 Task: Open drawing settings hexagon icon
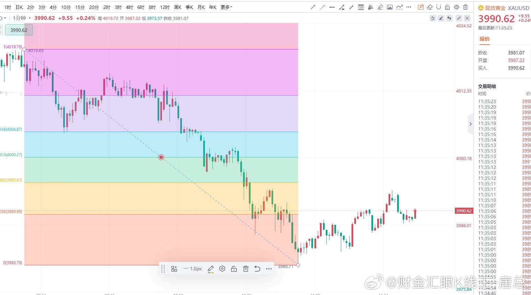pos(222,269)
